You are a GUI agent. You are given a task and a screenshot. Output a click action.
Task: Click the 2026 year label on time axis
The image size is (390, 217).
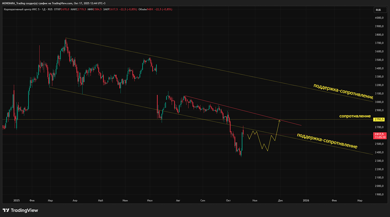point(306,200)
